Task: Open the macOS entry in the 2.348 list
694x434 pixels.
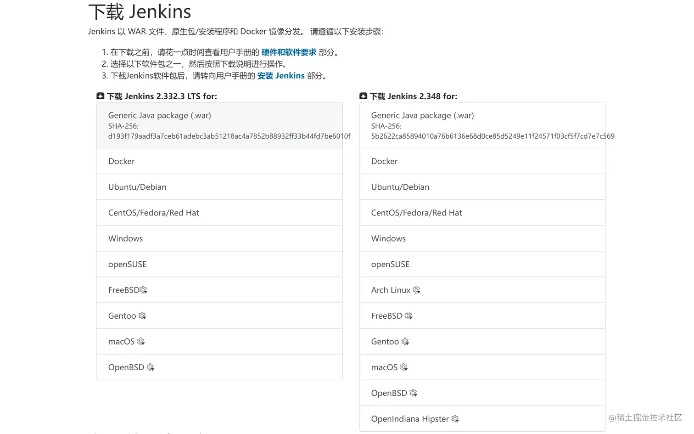Action: point(482,367)
